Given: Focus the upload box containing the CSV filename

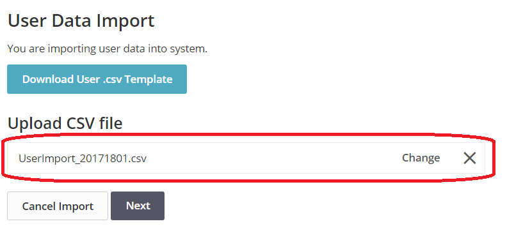Looking at the screenshot, I should click(x=246, y=158).
